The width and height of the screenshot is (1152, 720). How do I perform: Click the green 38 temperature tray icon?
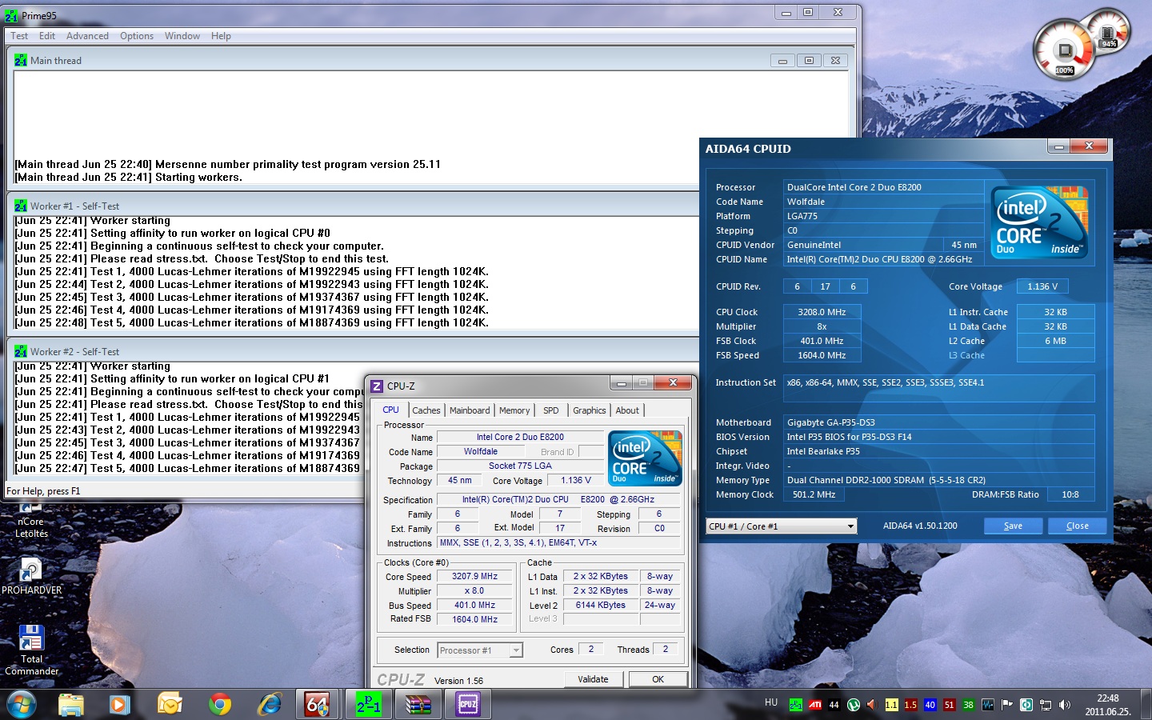968,705
